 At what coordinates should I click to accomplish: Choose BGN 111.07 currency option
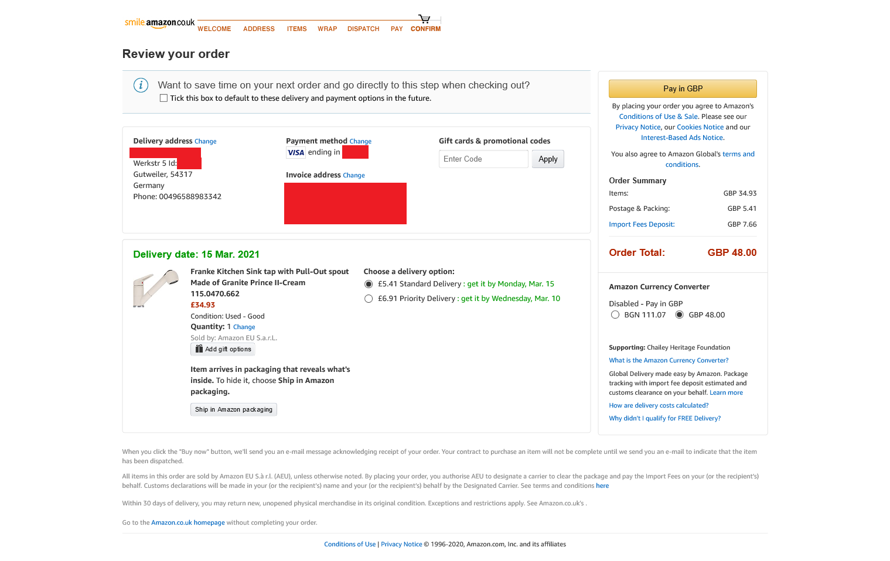pyautogui.click(x=615, y=315)
